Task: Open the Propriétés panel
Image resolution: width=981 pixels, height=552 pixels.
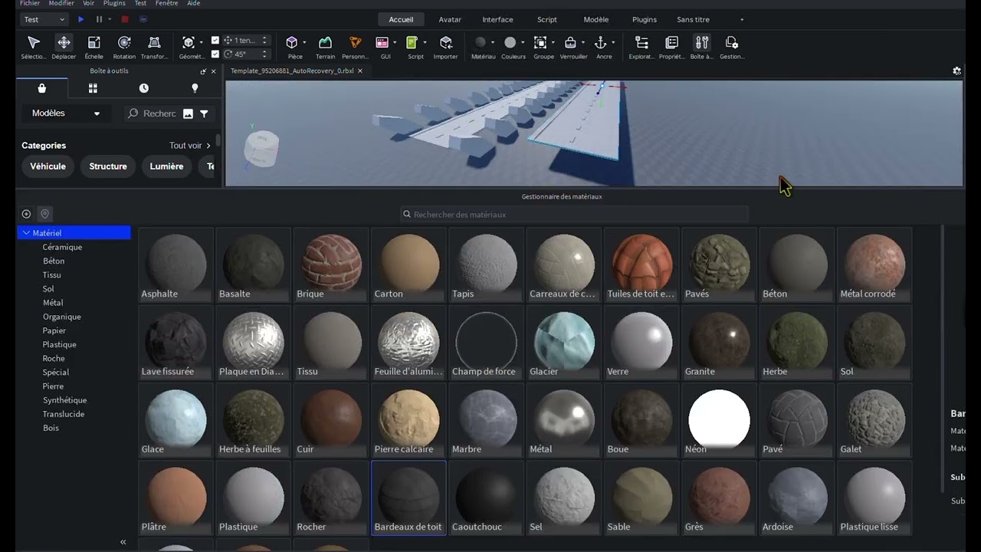Action: (671, 46)
